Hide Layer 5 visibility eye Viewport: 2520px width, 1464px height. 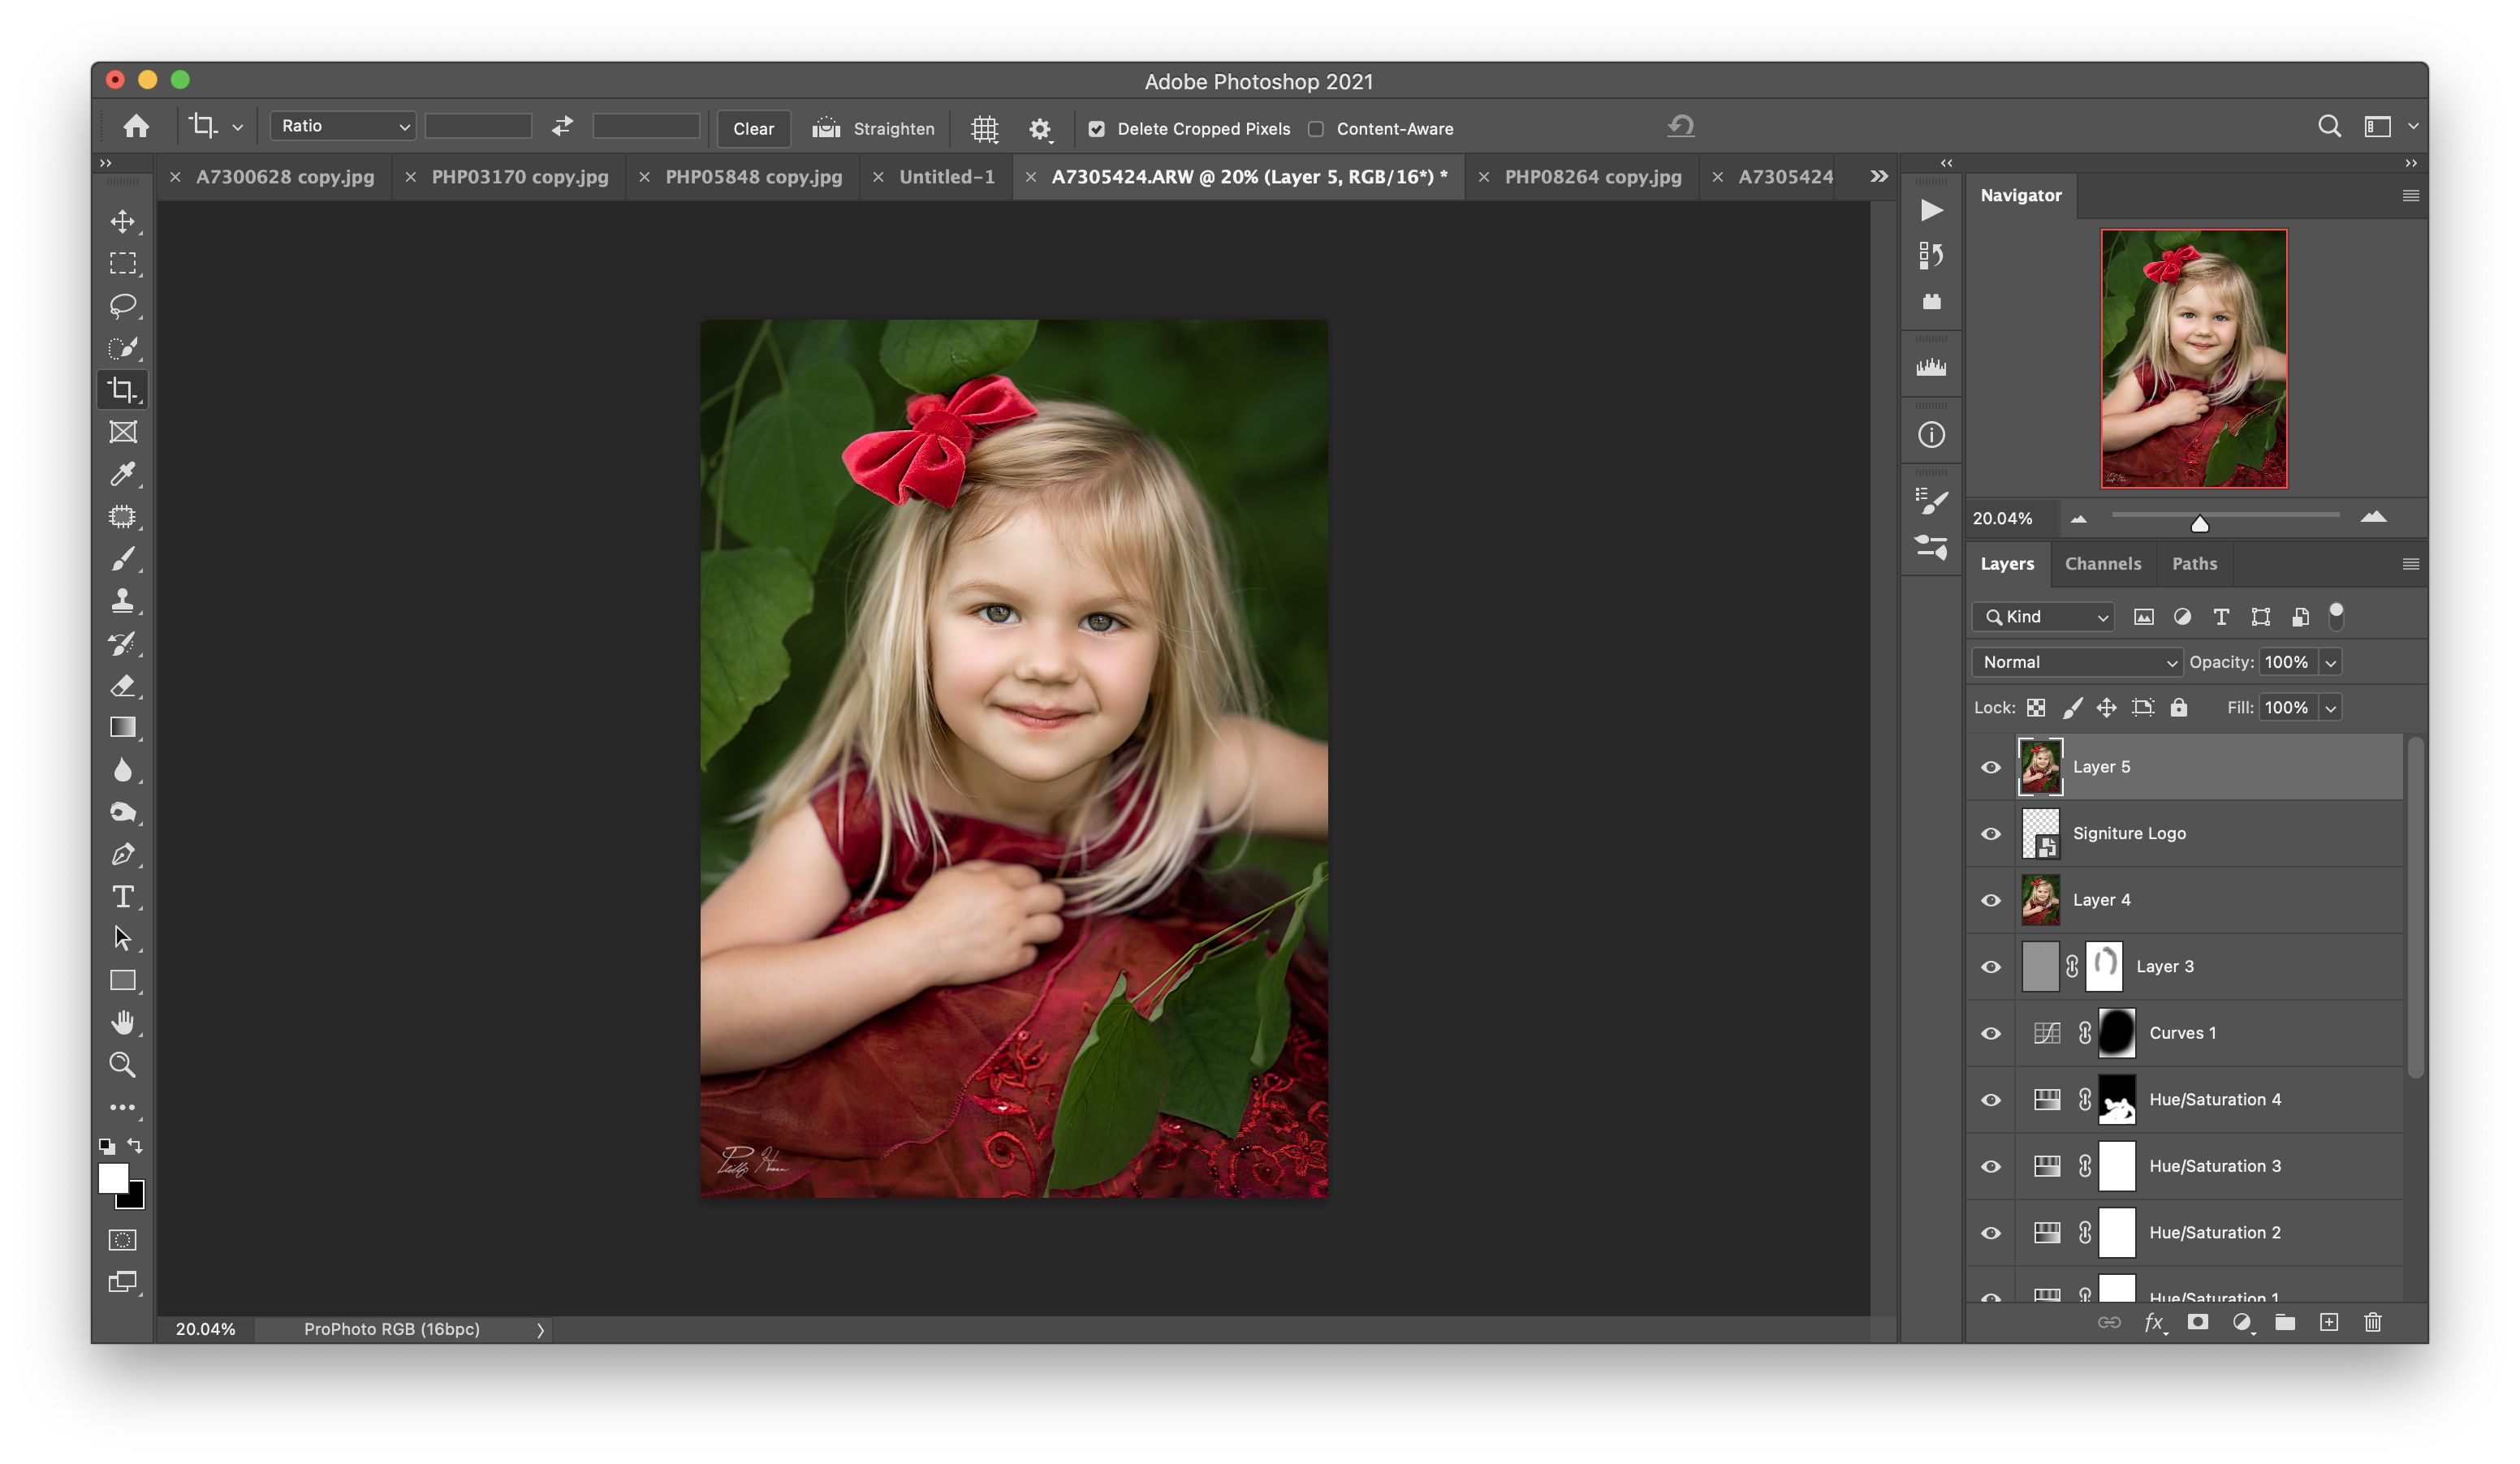pos(1991,766)
